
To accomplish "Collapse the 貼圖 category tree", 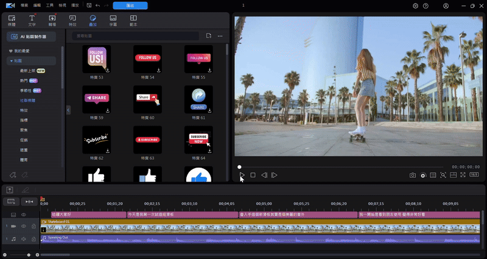I will point(11,61).
